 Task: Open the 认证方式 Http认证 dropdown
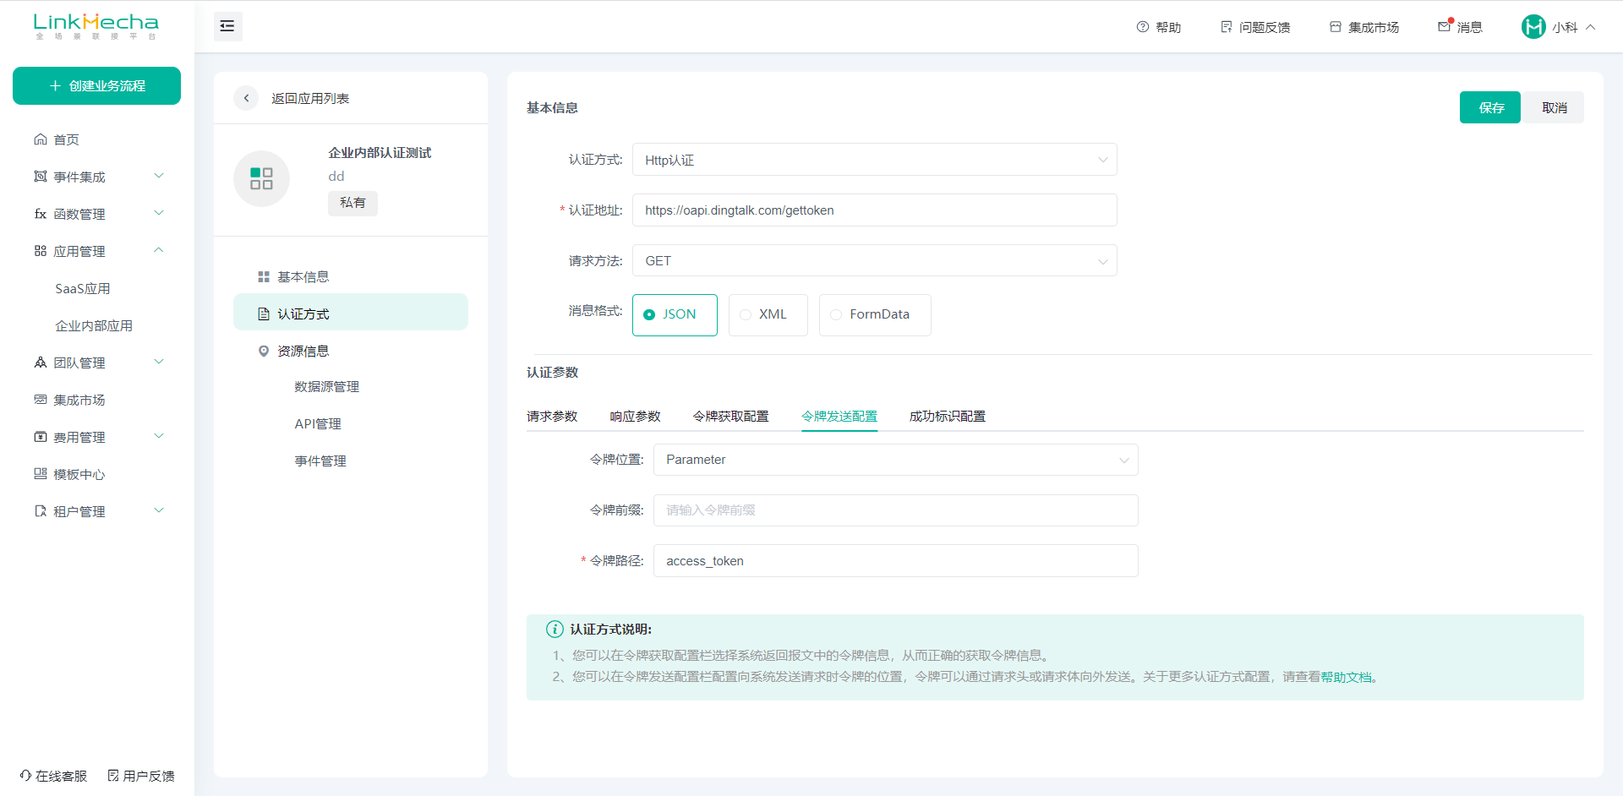click(874, 160)
